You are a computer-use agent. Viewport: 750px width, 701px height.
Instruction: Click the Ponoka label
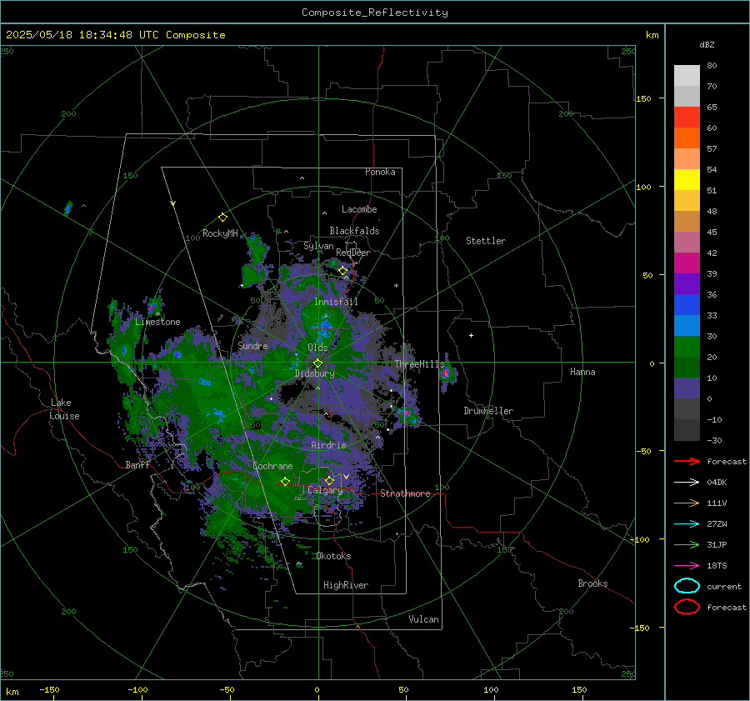[380, 172]
